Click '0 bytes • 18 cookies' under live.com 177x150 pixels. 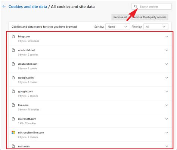[x=28, y=110]
